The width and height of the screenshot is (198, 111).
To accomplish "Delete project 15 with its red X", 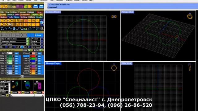I will [19, 92].
